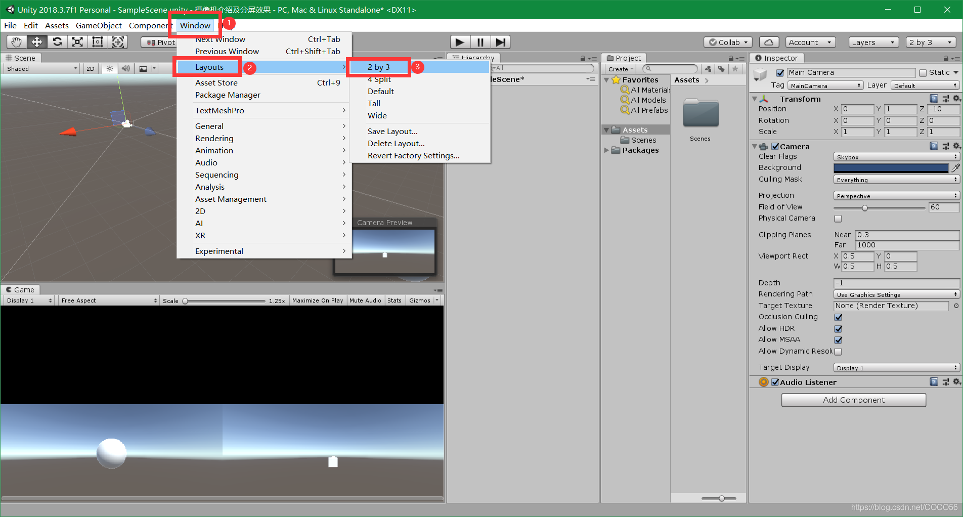This screenshot has height=517, width=963.
Task: Open Target Texture object picker
Action: tap(956, 306)
